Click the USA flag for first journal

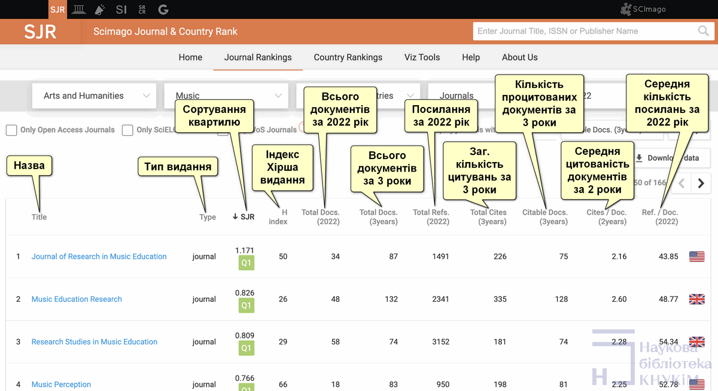696,256
